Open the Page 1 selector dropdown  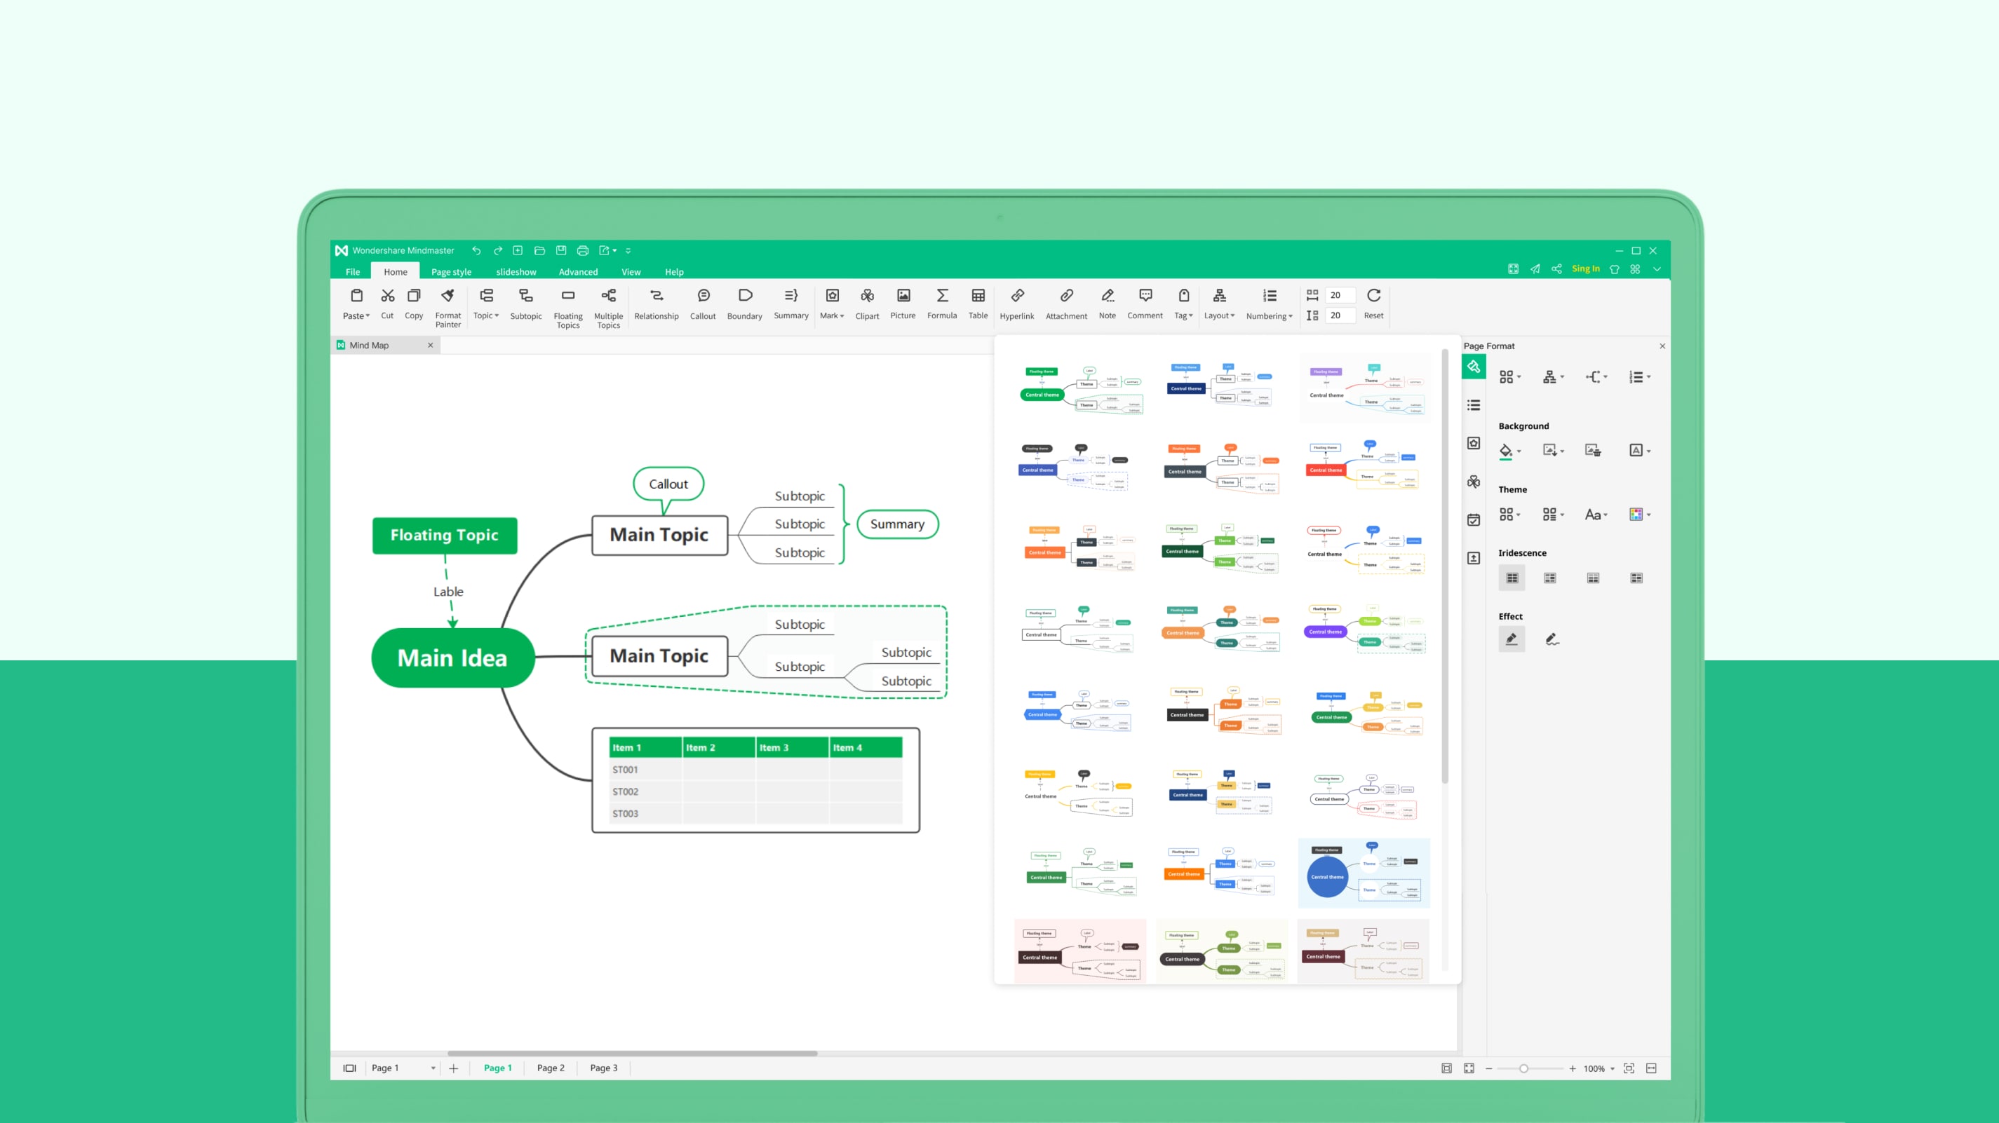coord(403,1069)
